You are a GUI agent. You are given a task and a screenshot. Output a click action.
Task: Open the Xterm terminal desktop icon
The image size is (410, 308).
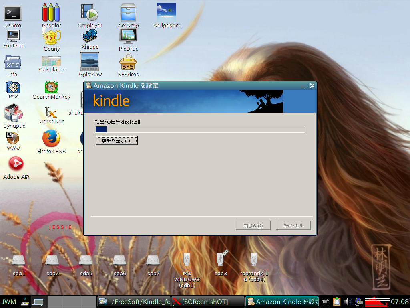(13, 14)
